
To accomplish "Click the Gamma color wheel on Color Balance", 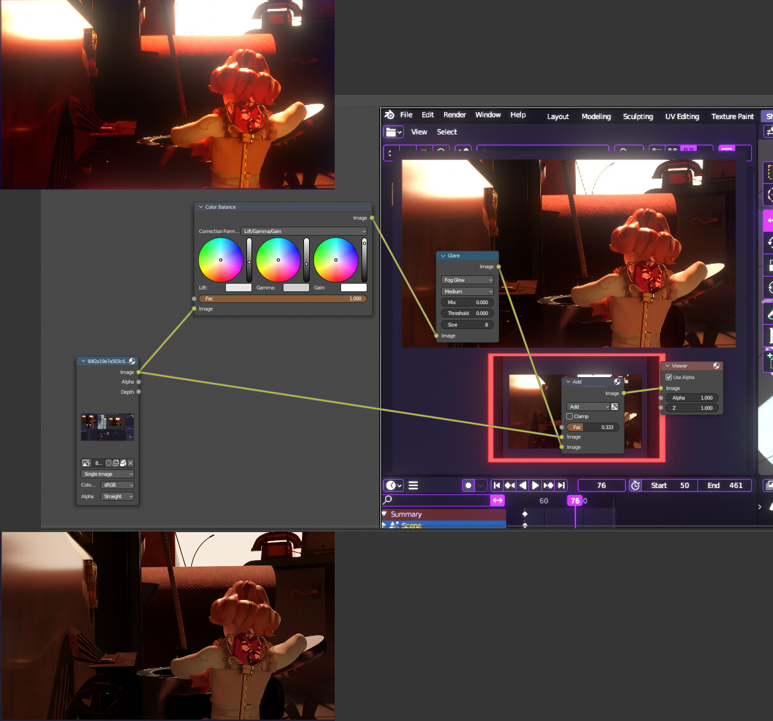I will tap(278, 259).
